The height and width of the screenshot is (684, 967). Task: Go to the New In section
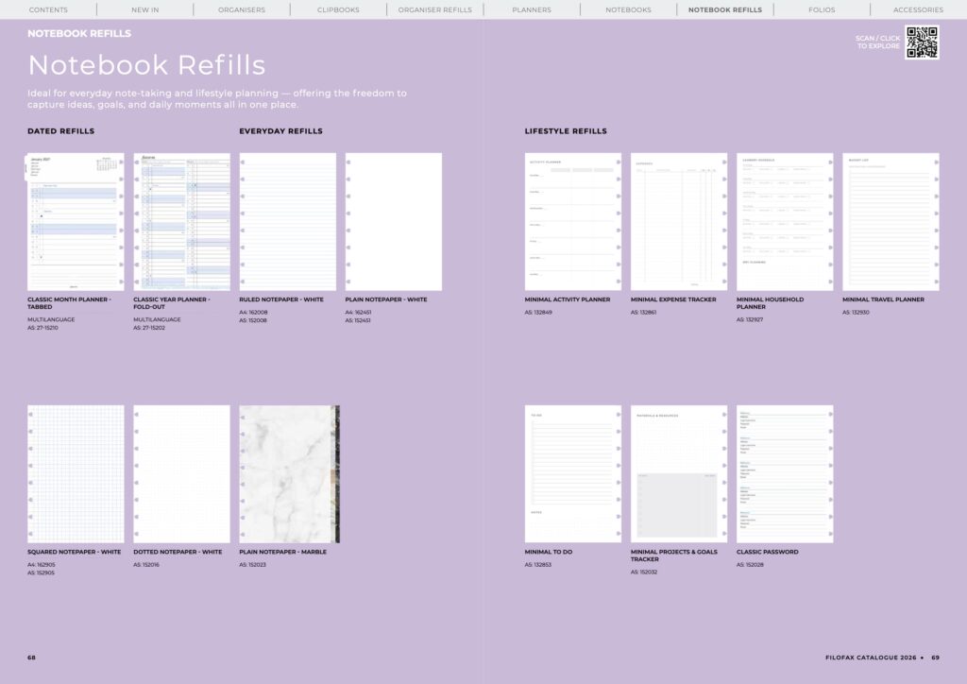point(144,9)
